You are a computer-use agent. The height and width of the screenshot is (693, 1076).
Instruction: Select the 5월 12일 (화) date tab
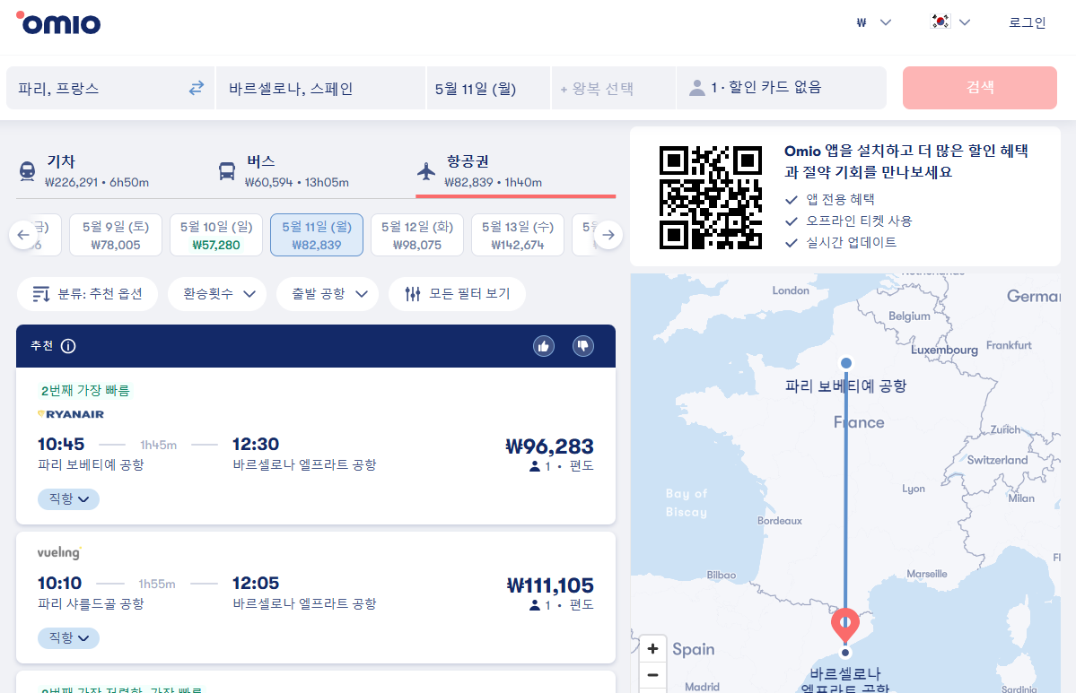(417, 235)
